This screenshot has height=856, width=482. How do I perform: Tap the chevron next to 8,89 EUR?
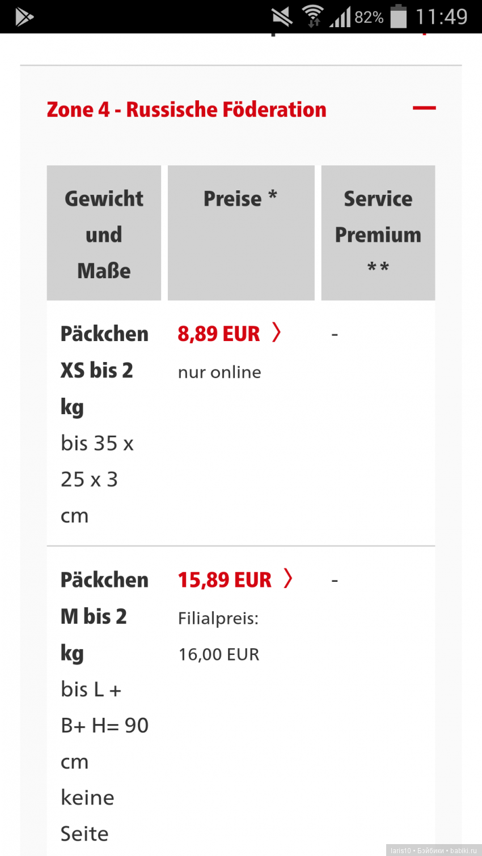276,333
